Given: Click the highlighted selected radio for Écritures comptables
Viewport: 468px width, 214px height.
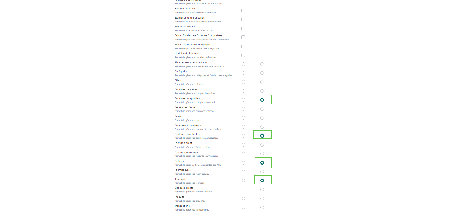Looking at the screenshot, I should click(262, 136).
